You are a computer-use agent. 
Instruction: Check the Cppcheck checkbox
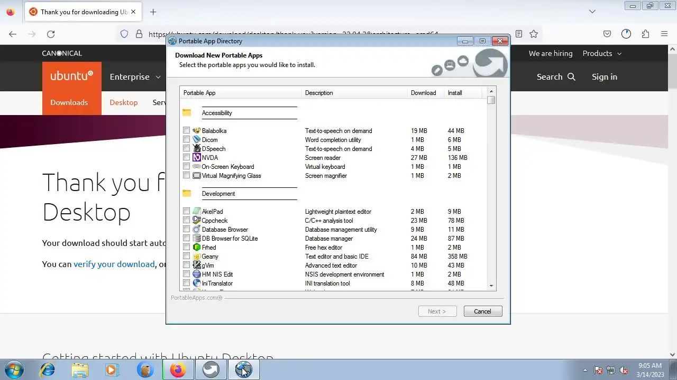pyautogui.click(x=186, y=220)
